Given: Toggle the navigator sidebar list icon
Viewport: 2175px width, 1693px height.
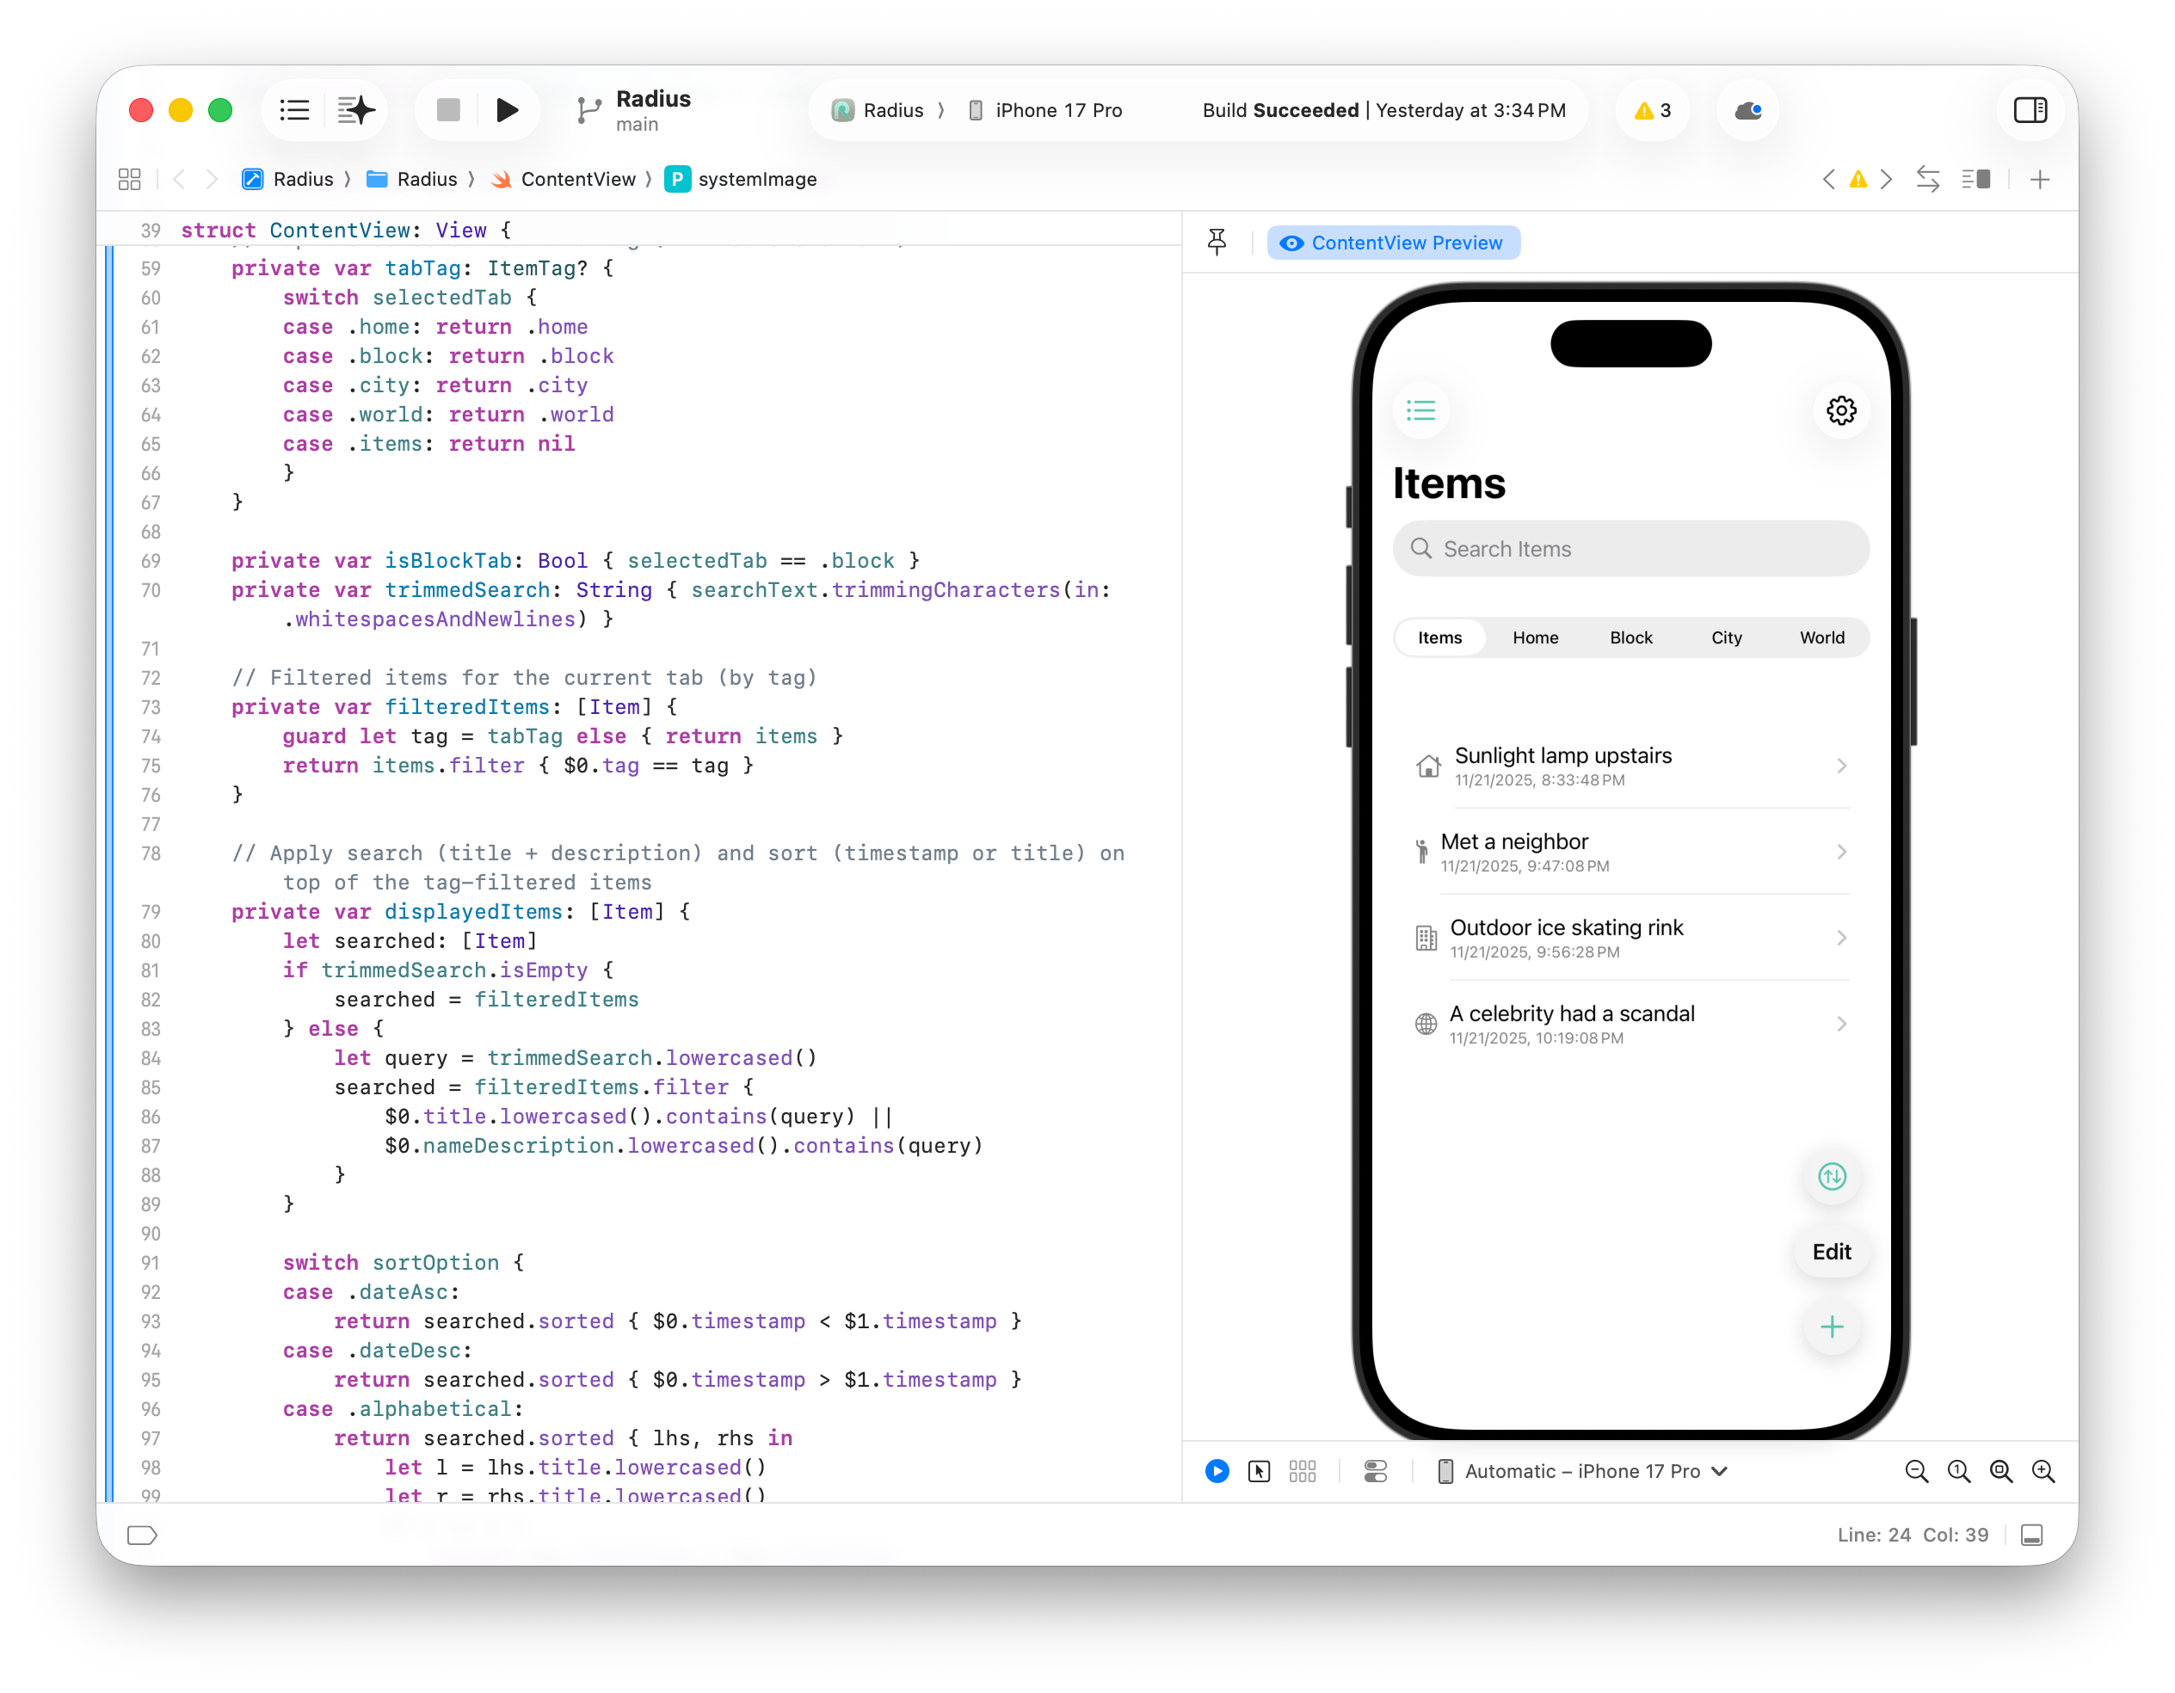Looking at the screenshot, I should coord(295,109).
